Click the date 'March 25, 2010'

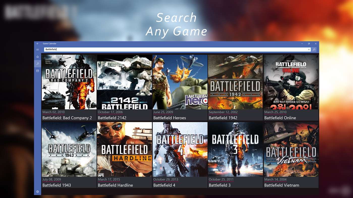click(276, 112)
